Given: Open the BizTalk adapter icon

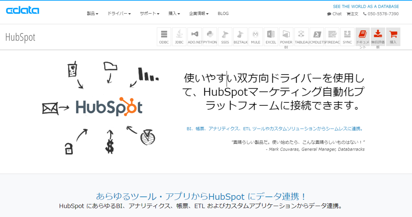Looking at the screenshot, I should (x=240, y=37).
